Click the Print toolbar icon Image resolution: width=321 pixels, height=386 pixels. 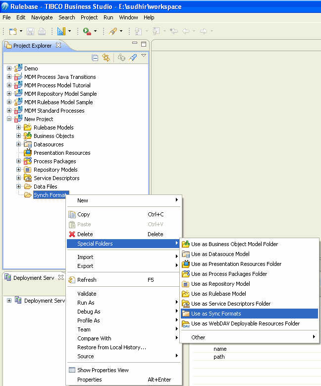(42, 31)
